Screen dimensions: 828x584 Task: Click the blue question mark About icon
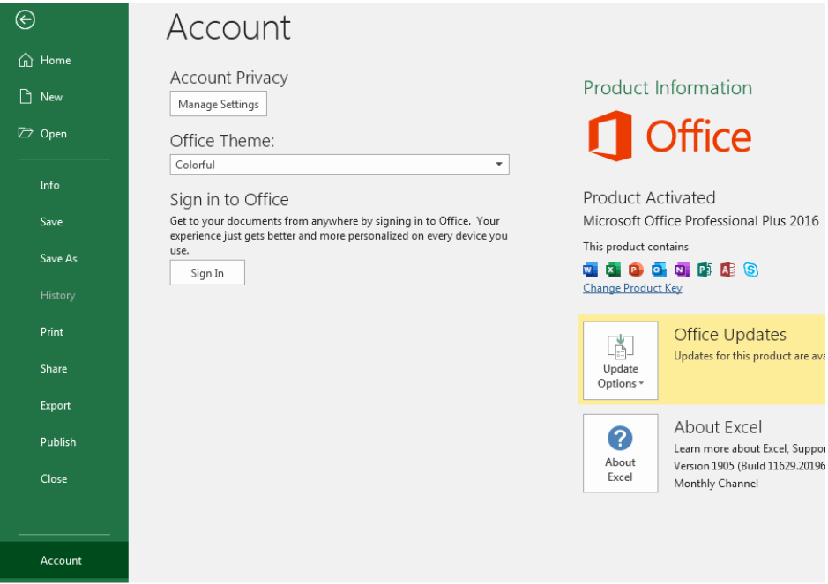tap(620, 438)
